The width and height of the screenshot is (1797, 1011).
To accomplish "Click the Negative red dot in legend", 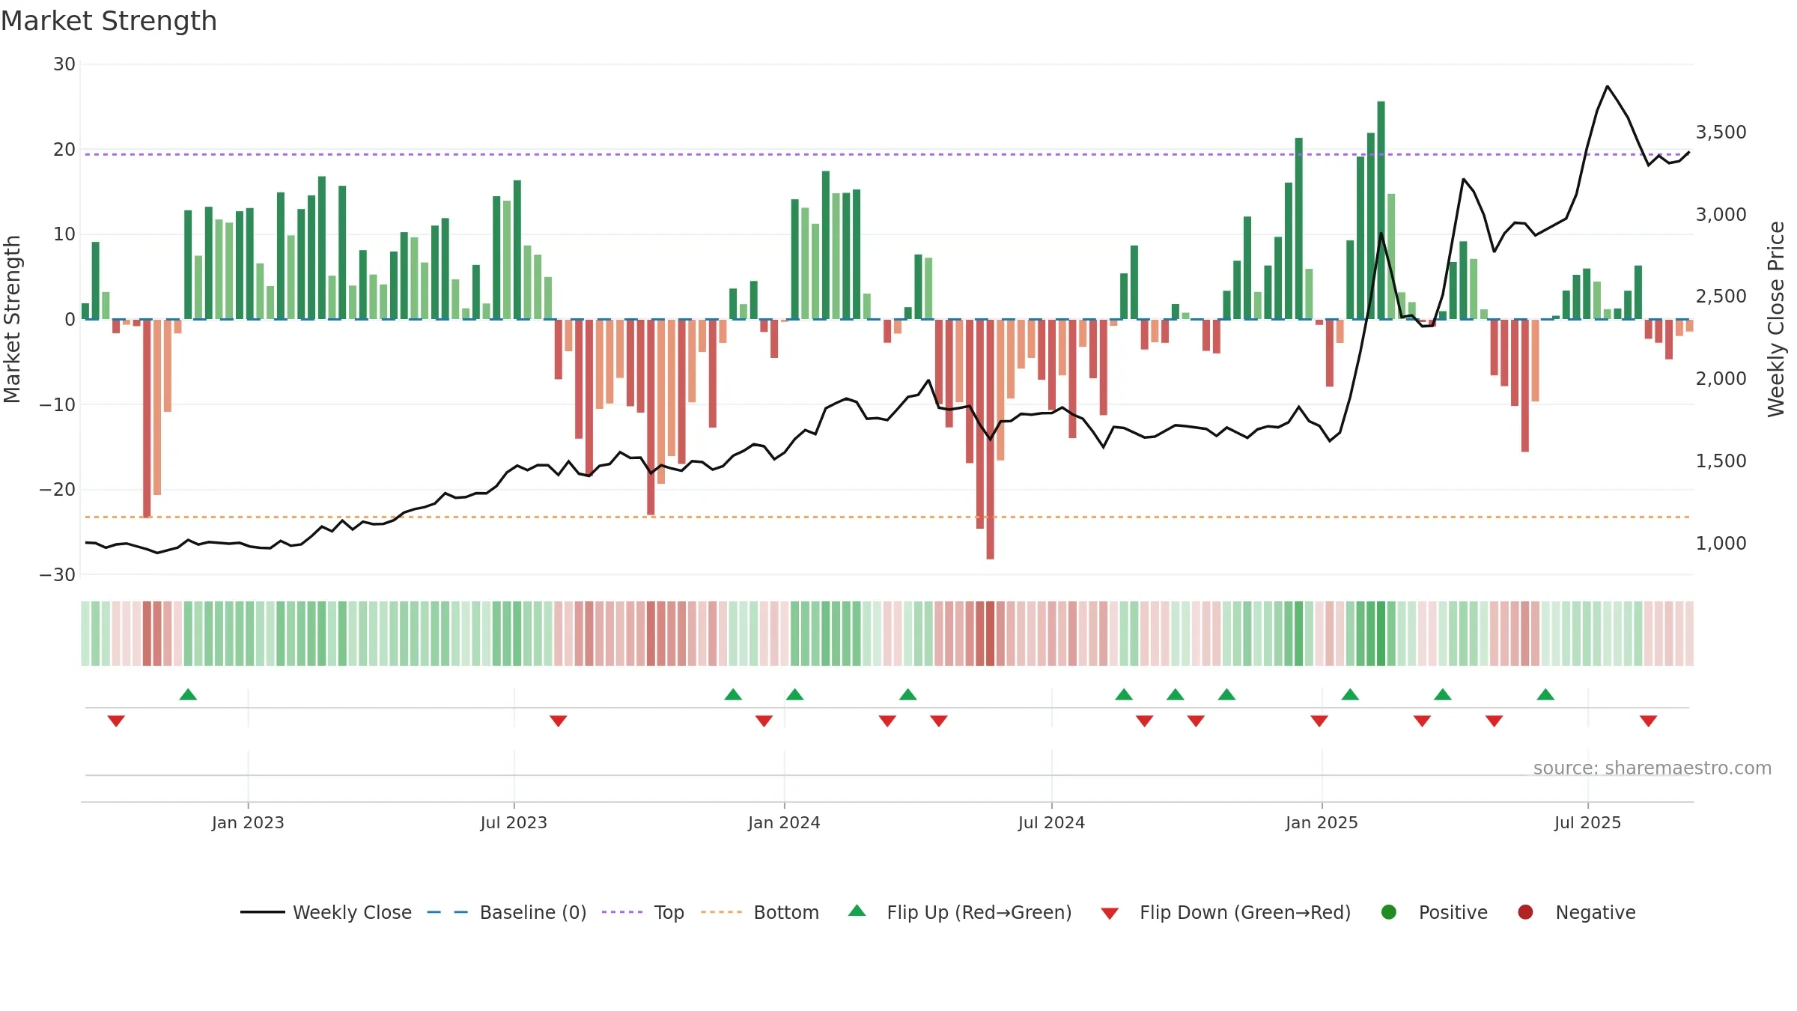I will 1525,912.
